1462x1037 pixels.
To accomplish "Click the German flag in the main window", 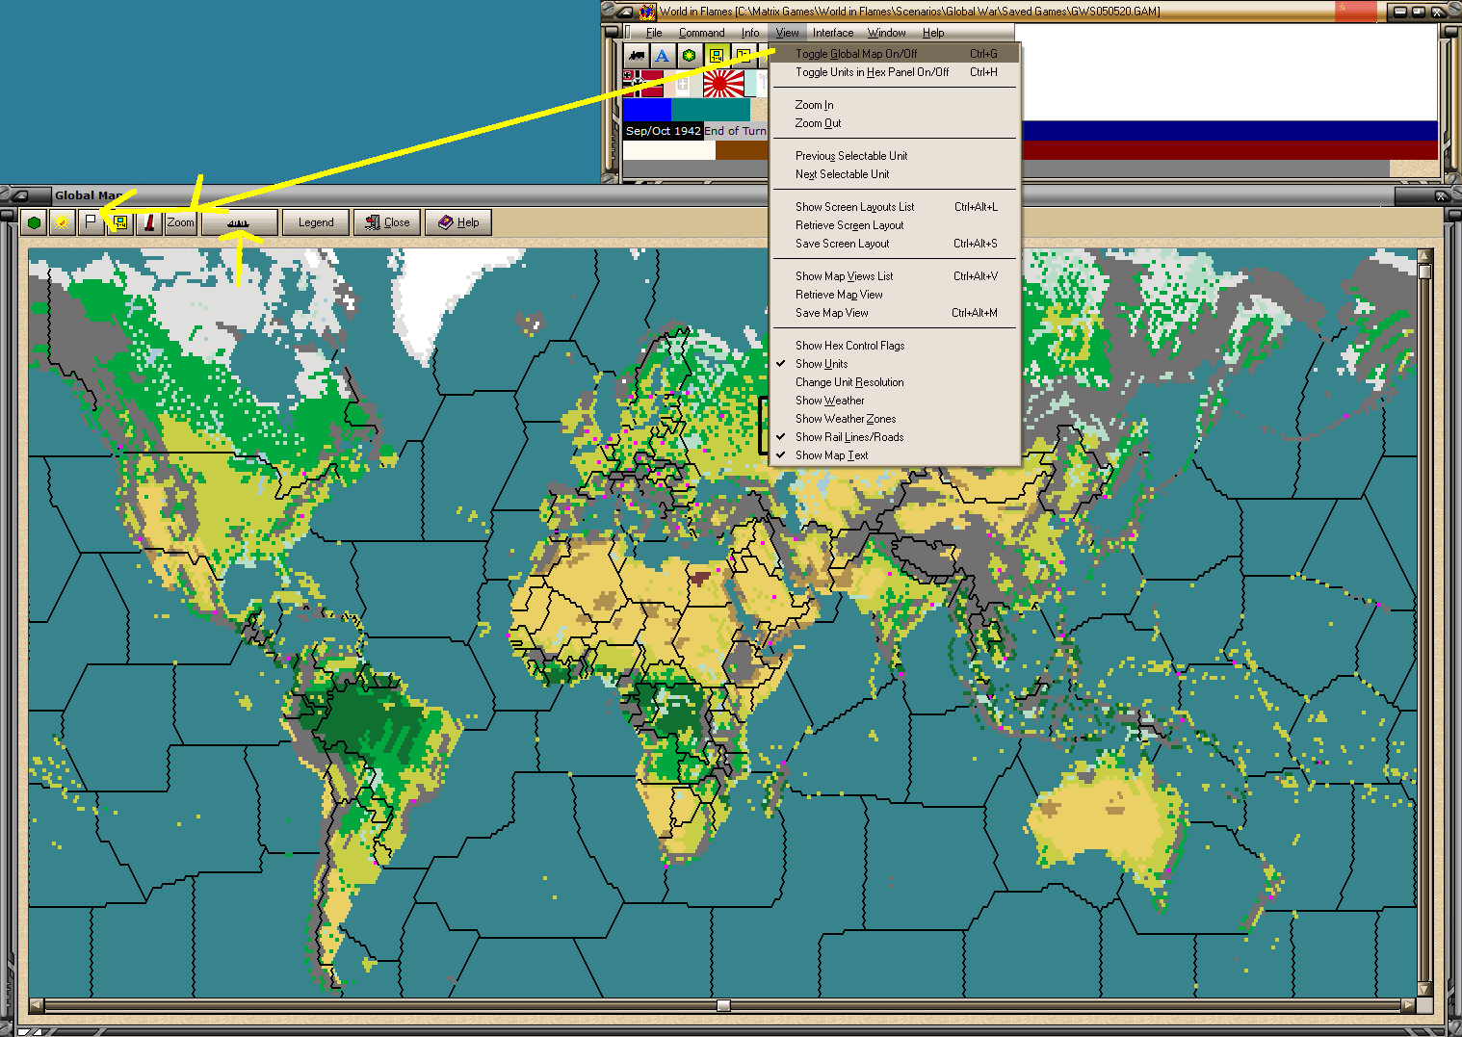I will coord(643,84).
